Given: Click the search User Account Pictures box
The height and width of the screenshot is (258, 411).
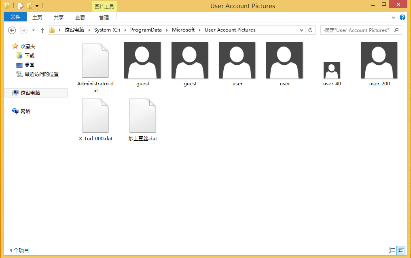Looking at the screenshot, I should [356, 30].
